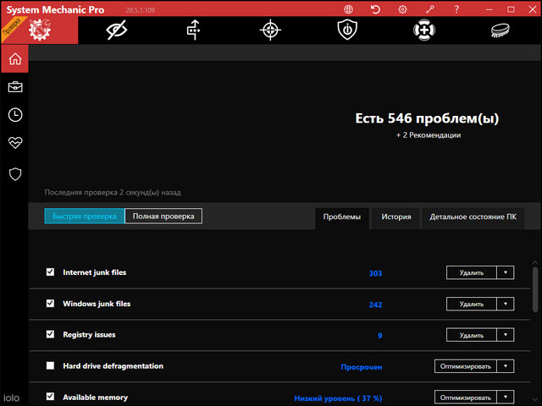Uncheck the Windows junk files checkbox
The width and height of the screenshot is (542, 406).
click(x=50, y=304)
